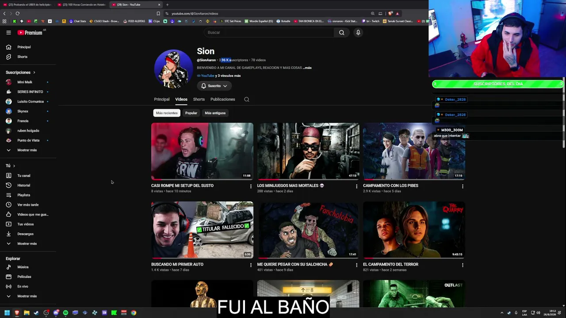
Task: Click the browser address bar URL
Action: [195, 13]
